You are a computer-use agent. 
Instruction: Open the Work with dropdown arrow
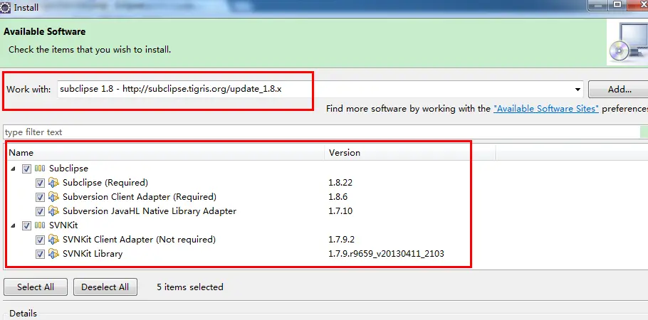pyautogui.click(x=578, y=90)
